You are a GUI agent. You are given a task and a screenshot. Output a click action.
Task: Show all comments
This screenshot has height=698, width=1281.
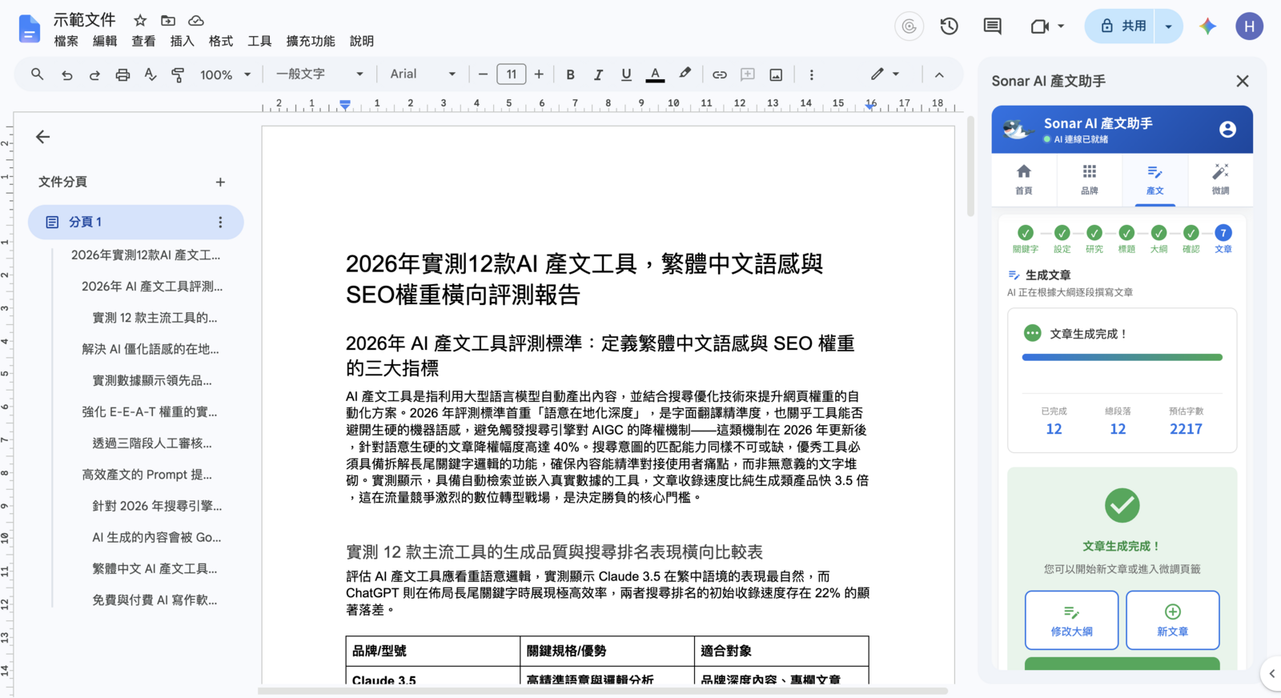(x=992, y=26)
